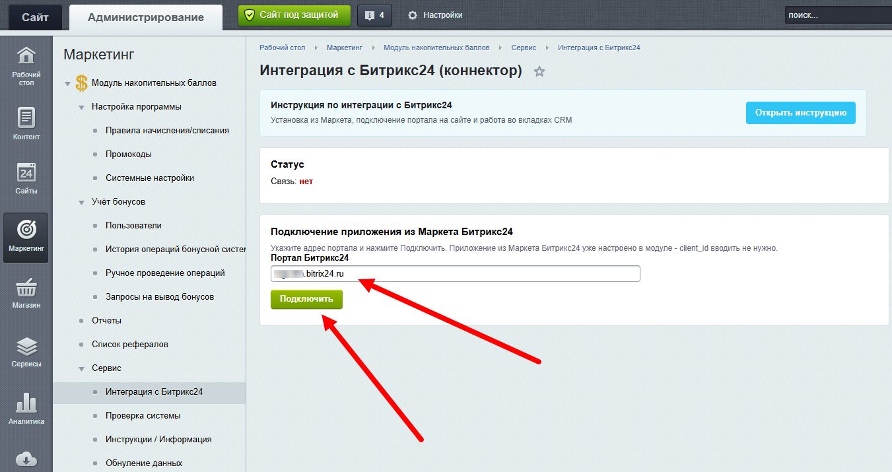This screenshot has width=892, height=472.
Task: Open the Сервисы layers icon
Action: tap(26, 352)
